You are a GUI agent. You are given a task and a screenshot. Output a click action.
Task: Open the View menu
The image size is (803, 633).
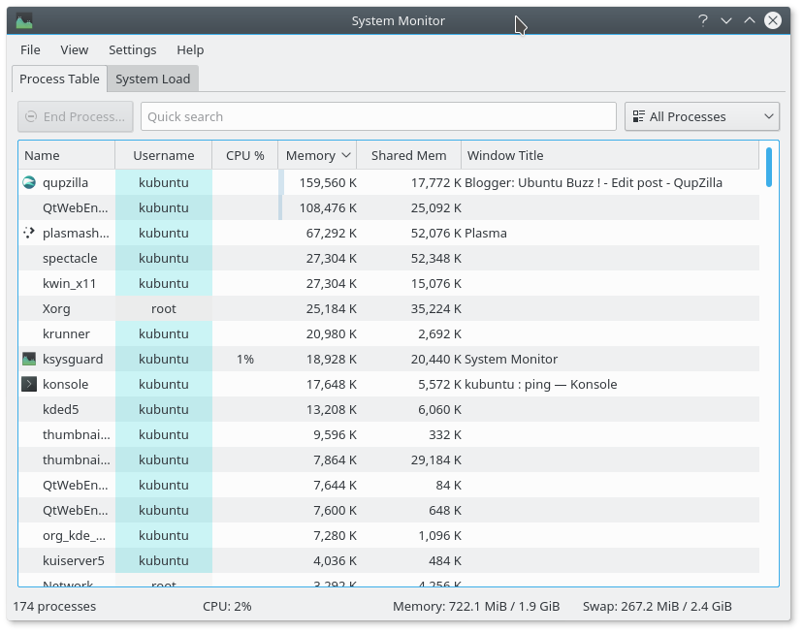75,49
